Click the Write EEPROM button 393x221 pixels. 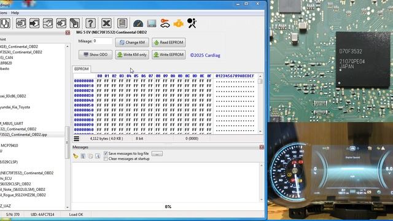[169, 55]
